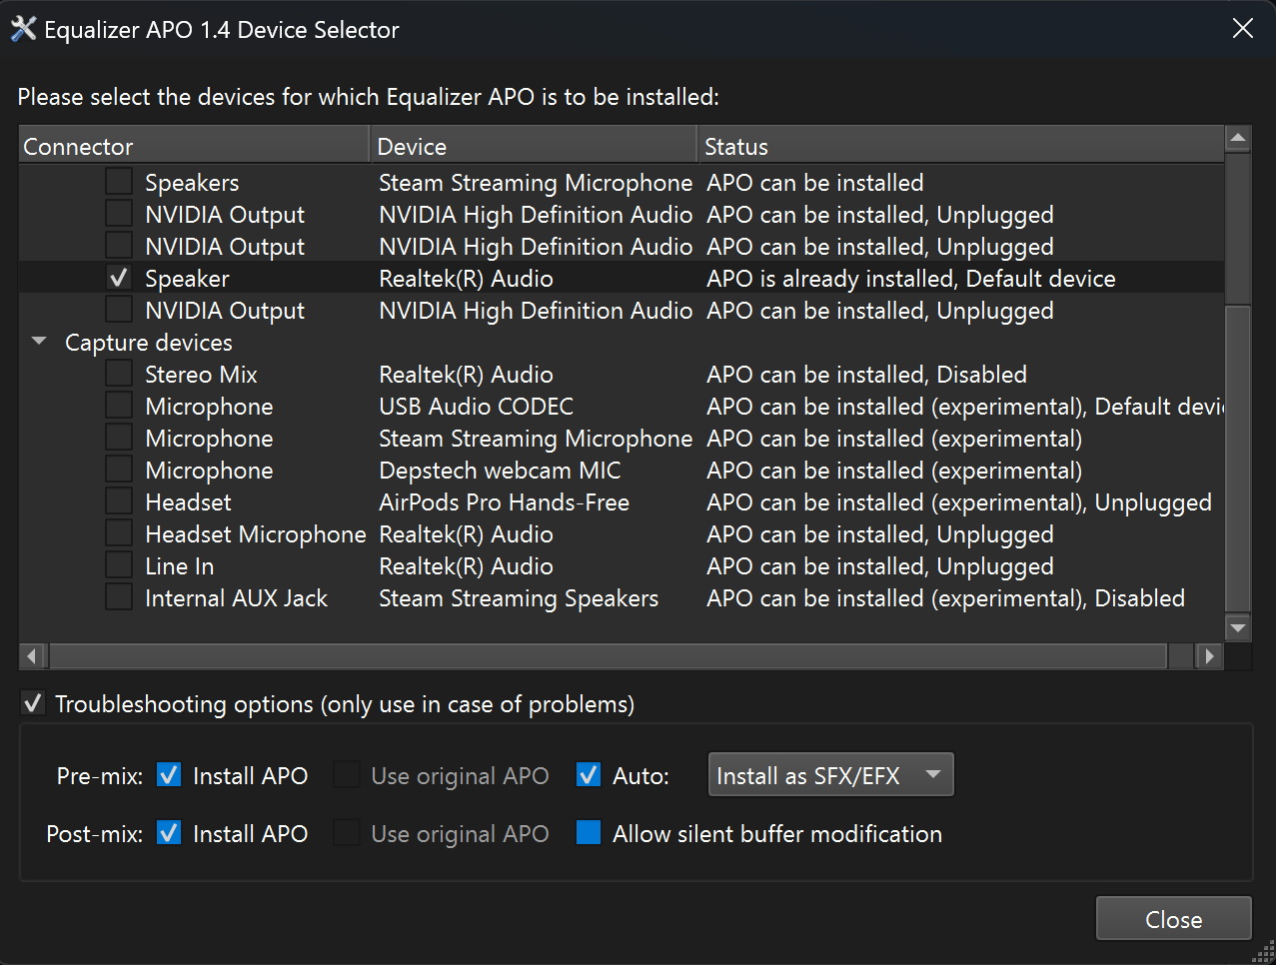Open the Install as SFX/EFX dropdown
This screenshot has height=965, width=1276.
830,775
